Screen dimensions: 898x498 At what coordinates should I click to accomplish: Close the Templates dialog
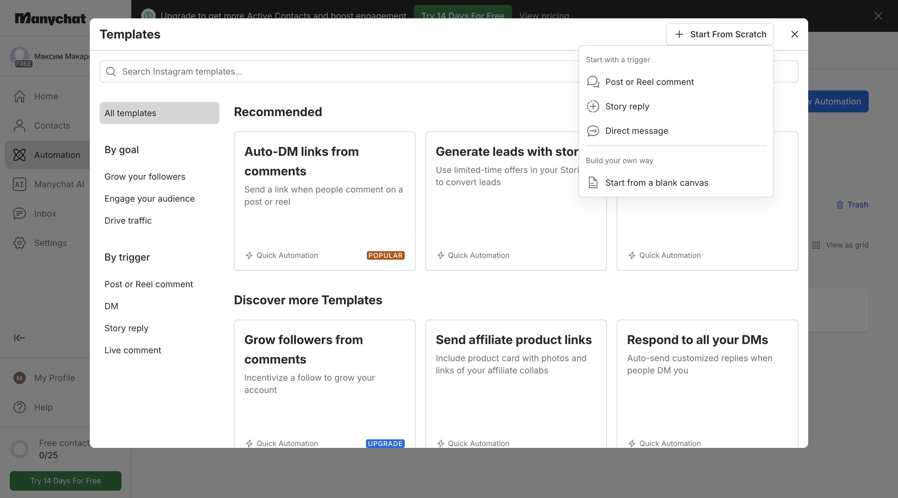pos(794,34)
